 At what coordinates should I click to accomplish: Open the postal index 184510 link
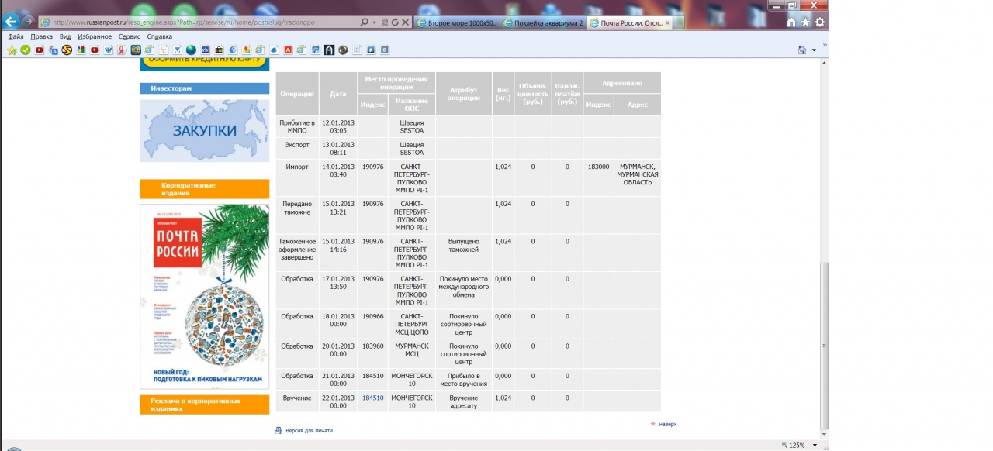click(372, 398)
